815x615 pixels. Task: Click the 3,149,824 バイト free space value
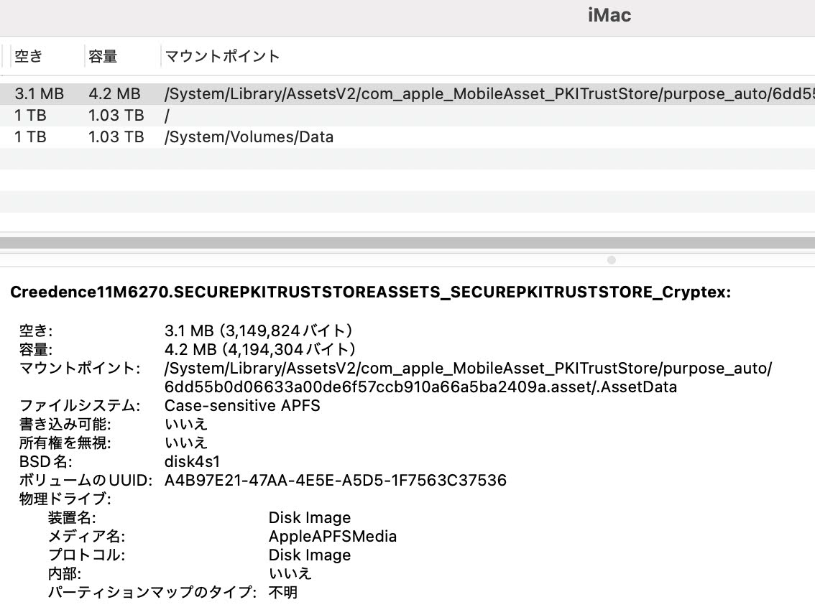(259, 331)
